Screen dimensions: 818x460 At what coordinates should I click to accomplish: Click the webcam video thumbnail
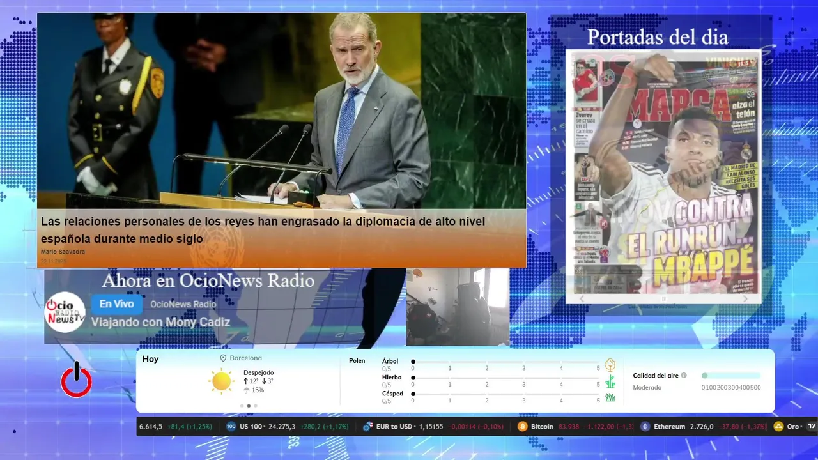click(x=458, y=307)
